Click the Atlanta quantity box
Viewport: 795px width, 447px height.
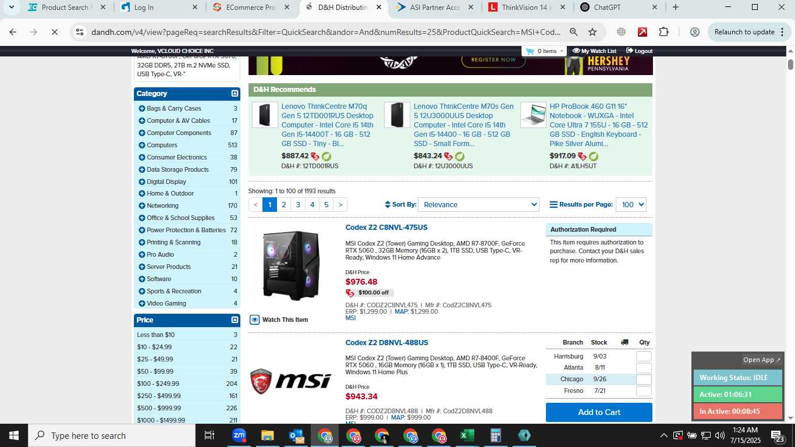coord(644,368)
